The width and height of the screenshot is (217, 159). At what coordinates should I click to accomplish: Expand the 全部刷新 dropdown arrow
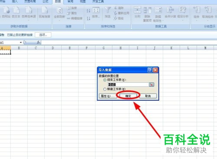[x=59, y=20]
